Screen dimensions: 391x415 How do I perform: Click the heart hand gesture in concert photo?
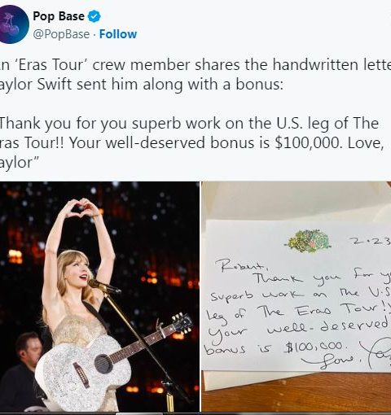click(x=81, y=208)
